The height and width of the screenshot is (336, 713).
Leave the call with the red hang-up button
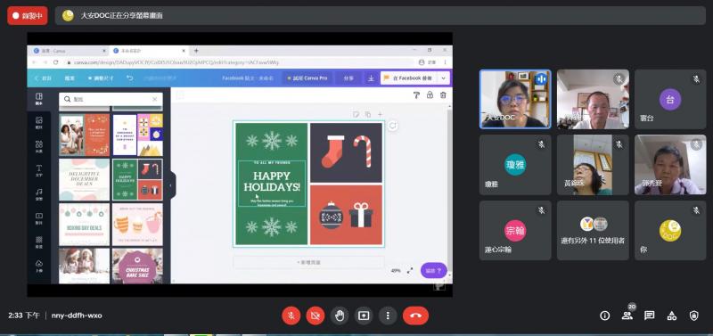click(x=415, y=316)
